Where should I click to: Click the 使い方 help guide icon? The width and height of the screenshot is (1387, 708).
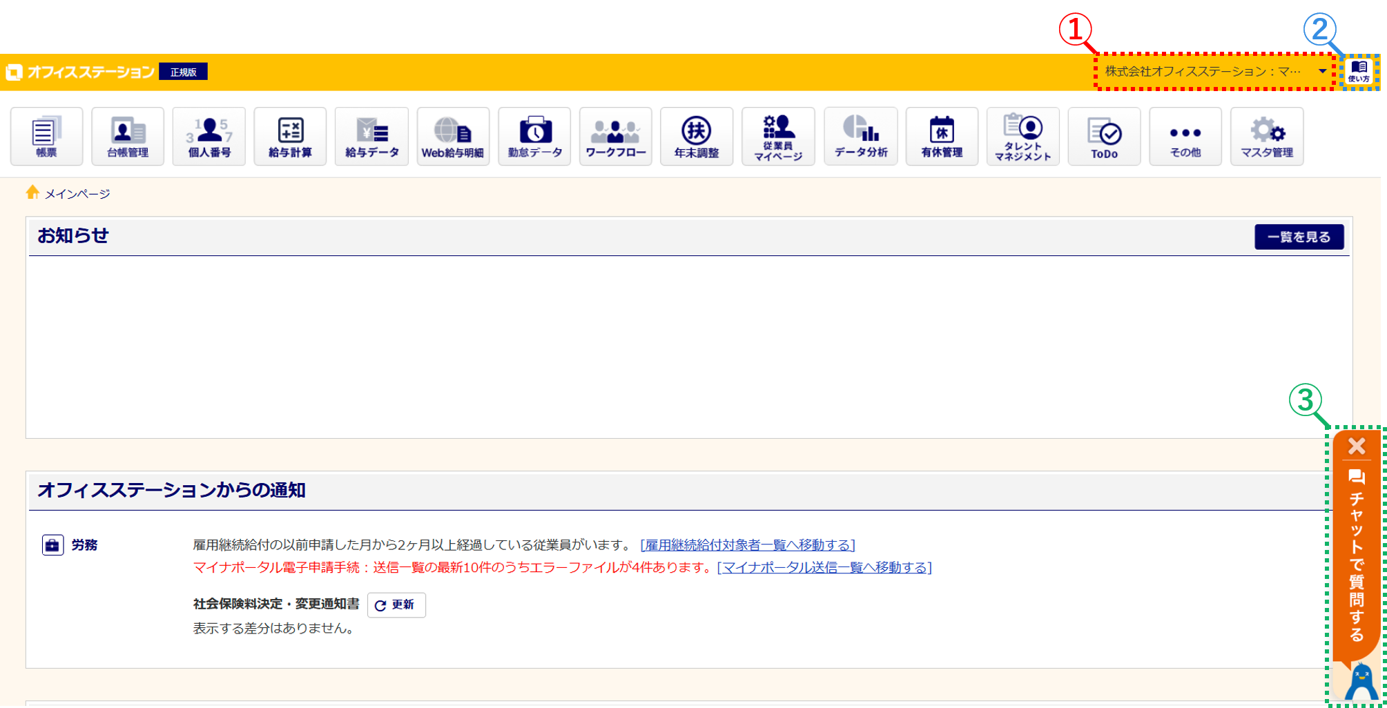(1359, 71)
